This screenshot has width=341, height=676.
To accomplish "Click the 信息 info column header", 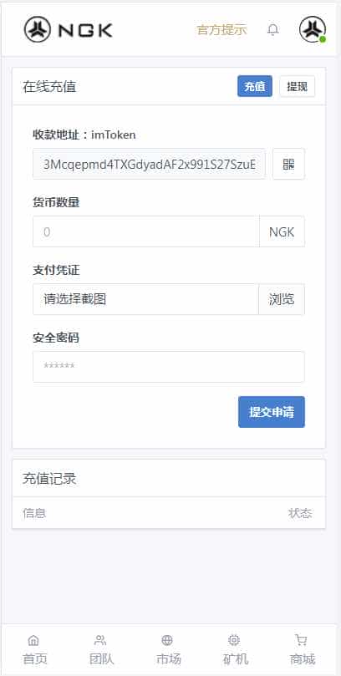I will 34,513.
